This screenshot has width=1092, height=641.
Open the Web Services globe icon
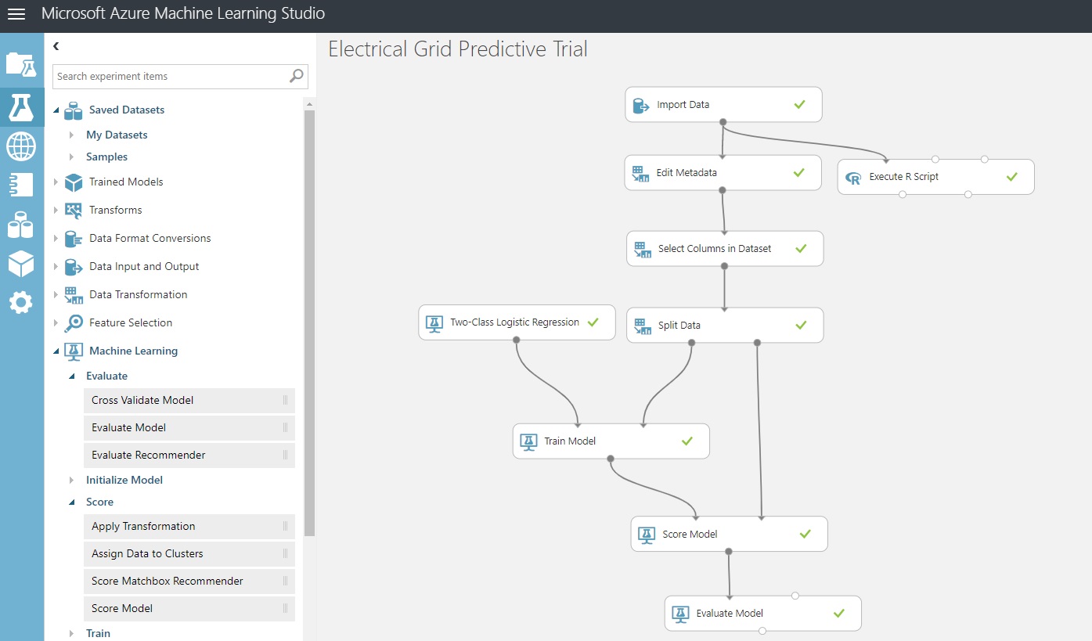point(21,146)
